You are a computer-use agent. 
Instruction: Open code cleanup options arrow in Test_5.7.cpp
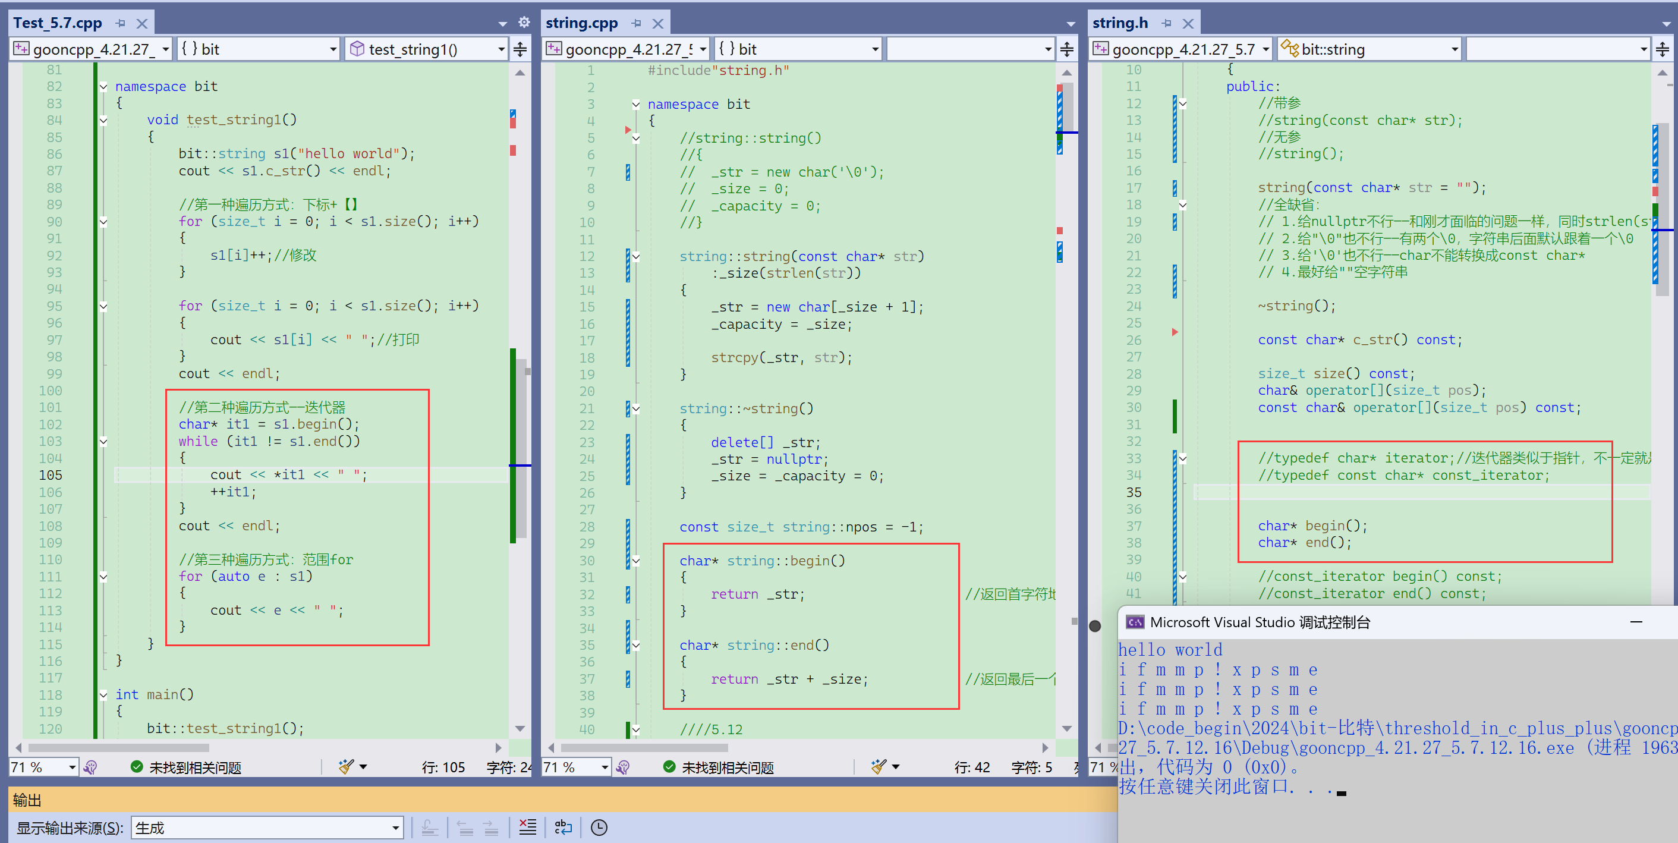(364, 767)
